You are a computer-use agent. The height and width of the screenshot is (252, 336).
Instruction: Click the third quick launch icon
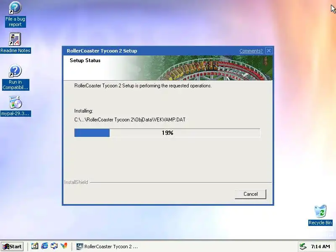click(54, 246)
